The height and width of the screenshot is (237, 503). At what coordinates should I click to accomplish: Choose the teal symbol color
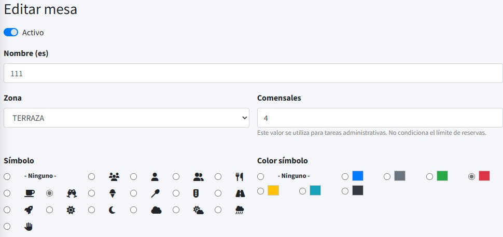tap(303, 191)
